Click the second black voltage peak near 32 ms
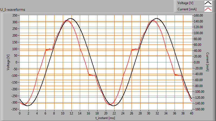The width and height of the screenshot is (216, 121). tap(157, 18)
